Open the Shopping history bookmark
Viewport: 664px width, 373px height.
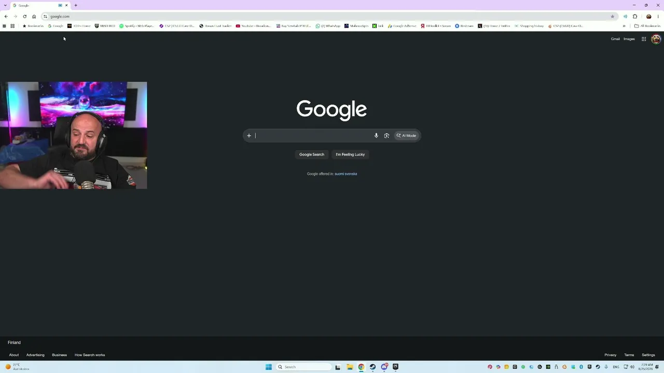point(529,26)
